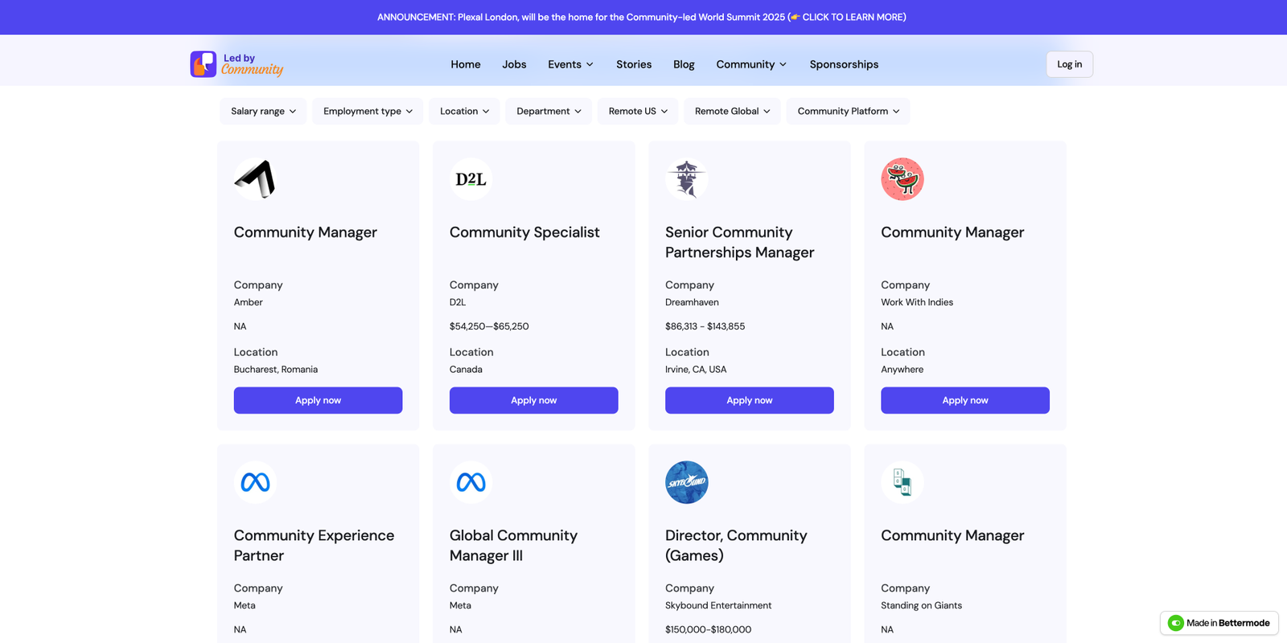Click the company name Dreamhaven
The image size is (1287, 643).
pyautogui.click(x=692, y=302)
